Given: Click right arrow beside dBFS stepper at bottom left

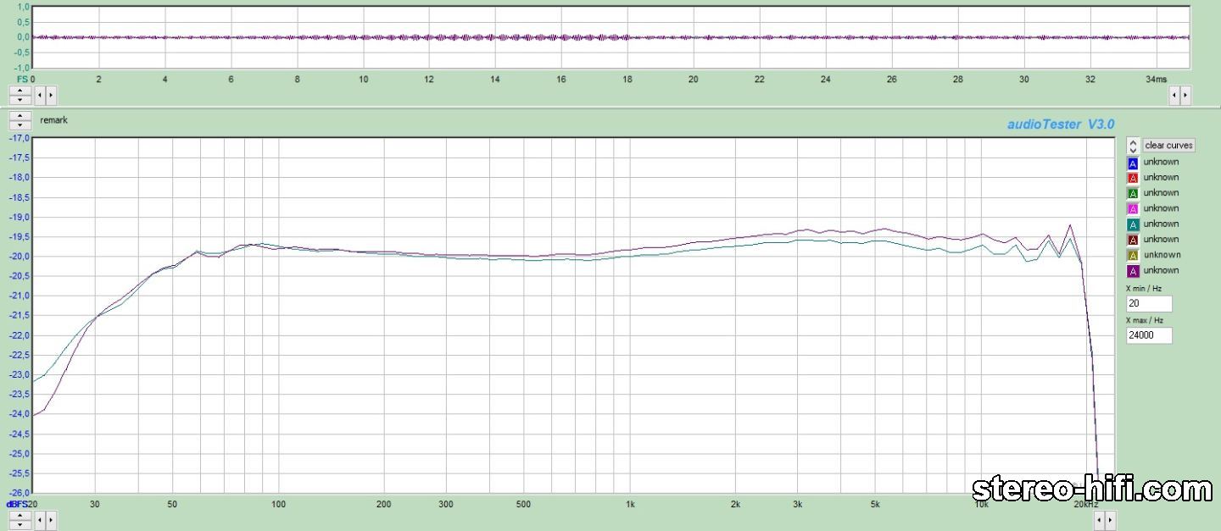Looking at the screenshot, I should pyautogui.click(x=51, y=520).
